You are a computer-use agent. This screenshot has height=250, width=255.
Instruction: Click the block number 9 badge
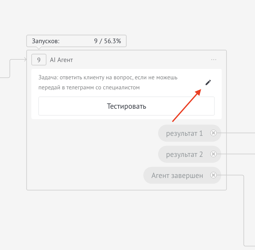tap(39, 60)
